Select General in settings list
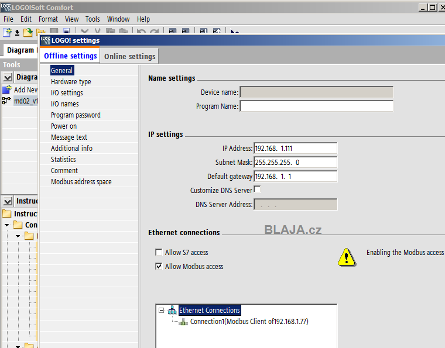The width and height of the screenshot is (445, 348). coord(62,70)
